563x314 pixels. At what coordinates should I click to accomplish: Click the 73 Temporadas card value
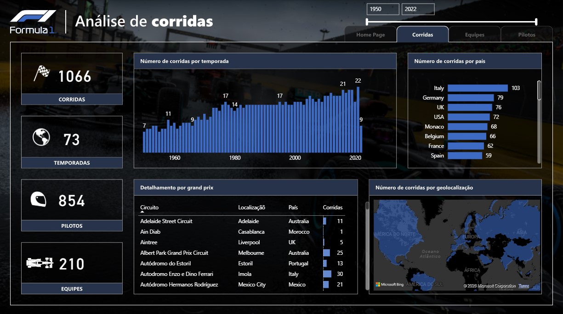[72, 140]
